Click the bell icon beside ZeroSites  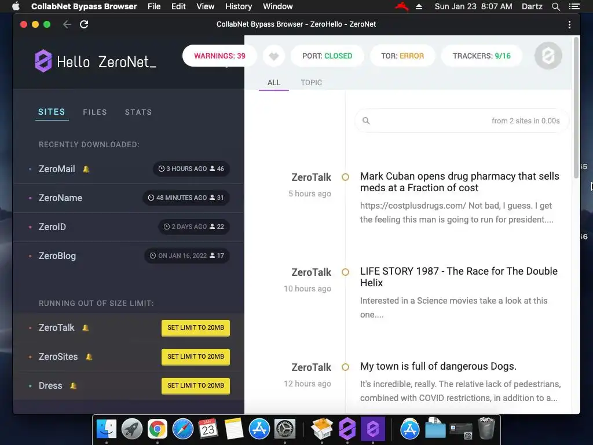pos(89,357)
